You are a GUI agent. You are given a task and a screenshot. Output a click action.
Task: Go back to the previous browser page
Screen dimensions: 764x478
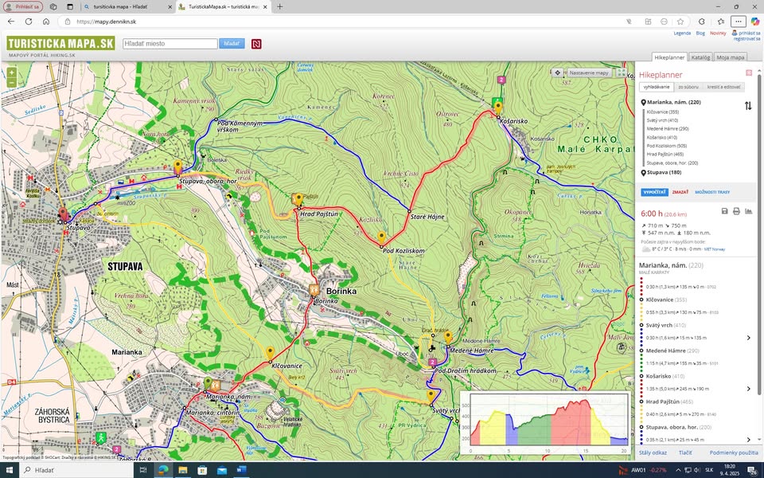tap(10, 22)
